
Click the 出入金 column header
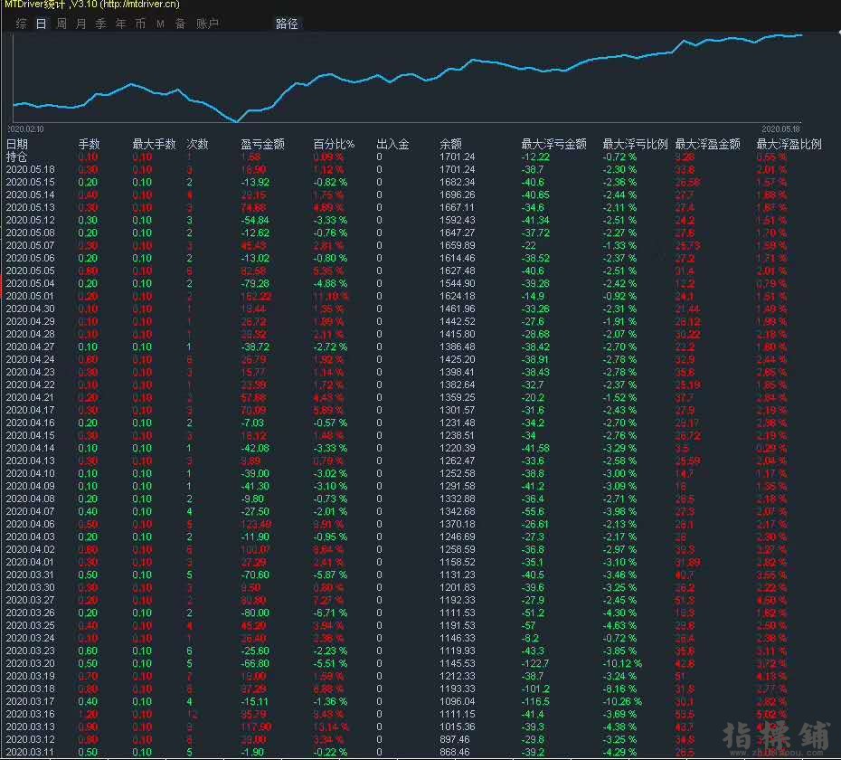click(x=392, y=144)
